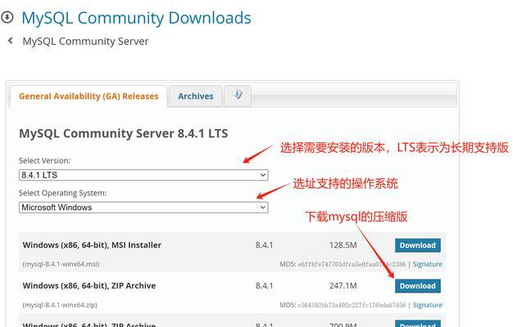Screen dimensions: 513x327
Task: Open the information tab icon after Archives
Action: [x=238, y=96]
